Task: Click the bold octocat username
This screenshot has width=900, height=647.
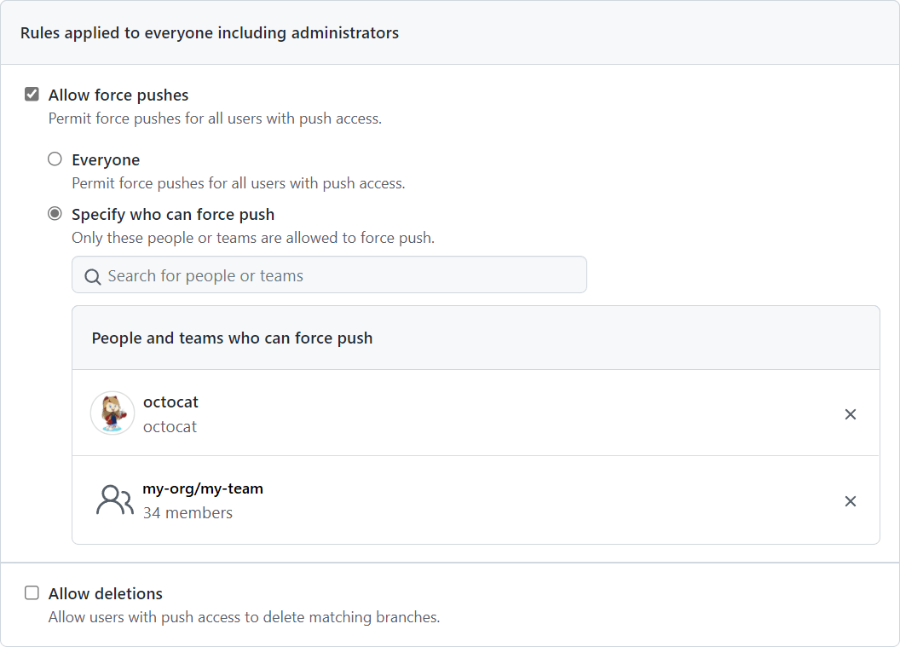Action: click(170, 401)
